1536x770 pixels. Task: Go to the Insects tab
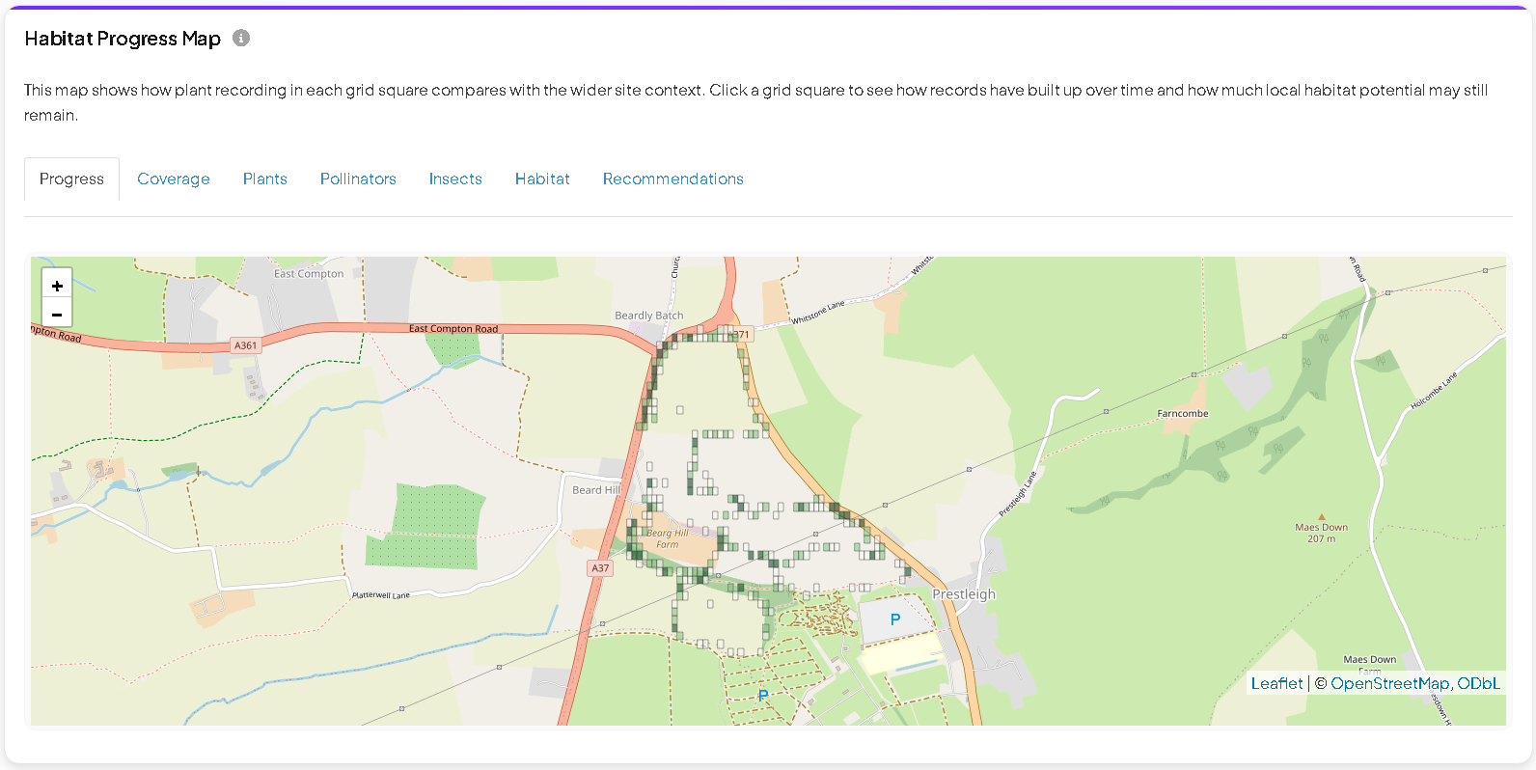coord(455,179)
